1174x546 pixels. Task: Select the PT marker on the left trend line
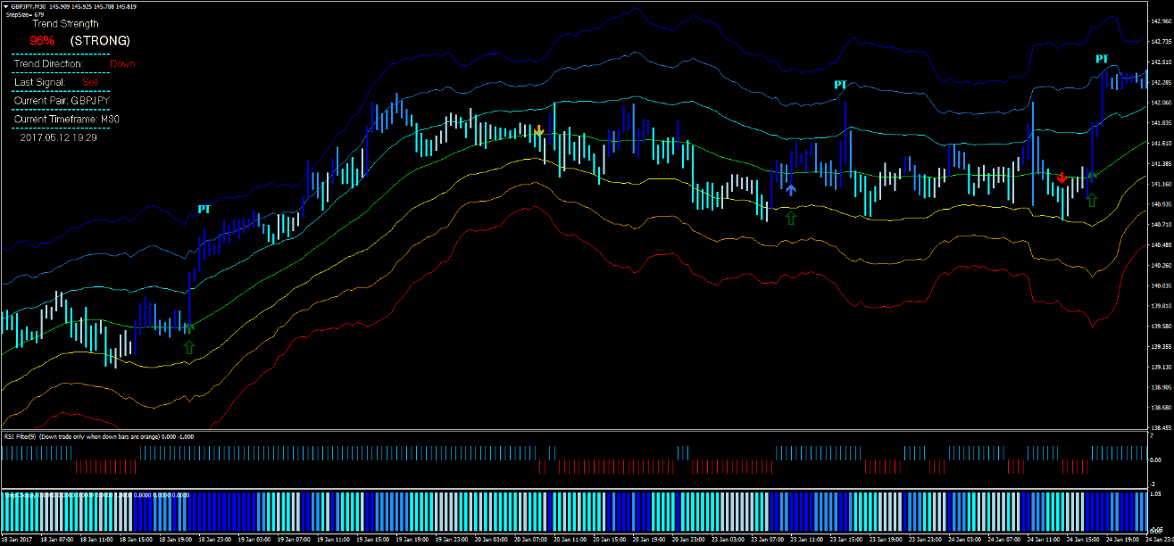[205, 208]
